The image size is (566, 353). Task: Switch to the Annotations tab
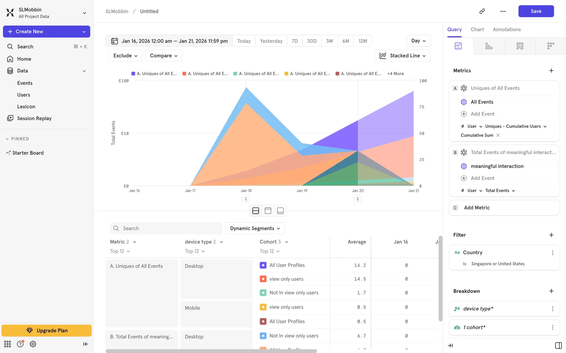506,29
